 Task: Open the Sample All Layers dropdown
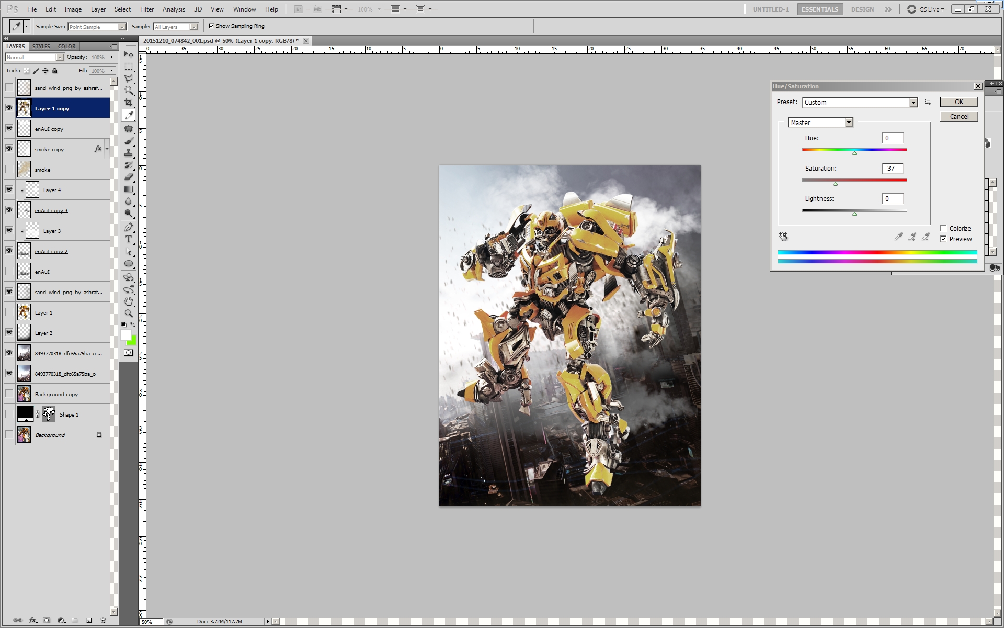tap(193, 27)
